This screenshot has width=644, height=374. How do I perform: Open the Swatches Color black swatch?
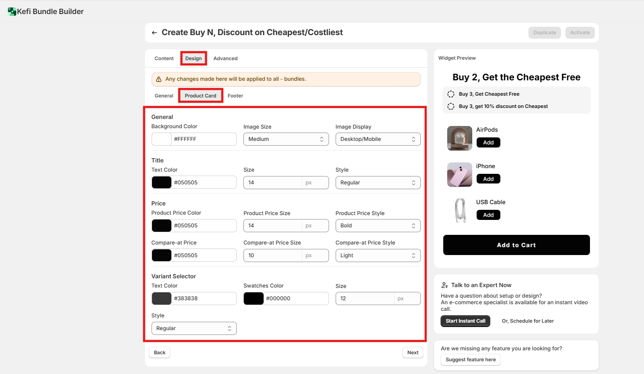pos(253,298)
